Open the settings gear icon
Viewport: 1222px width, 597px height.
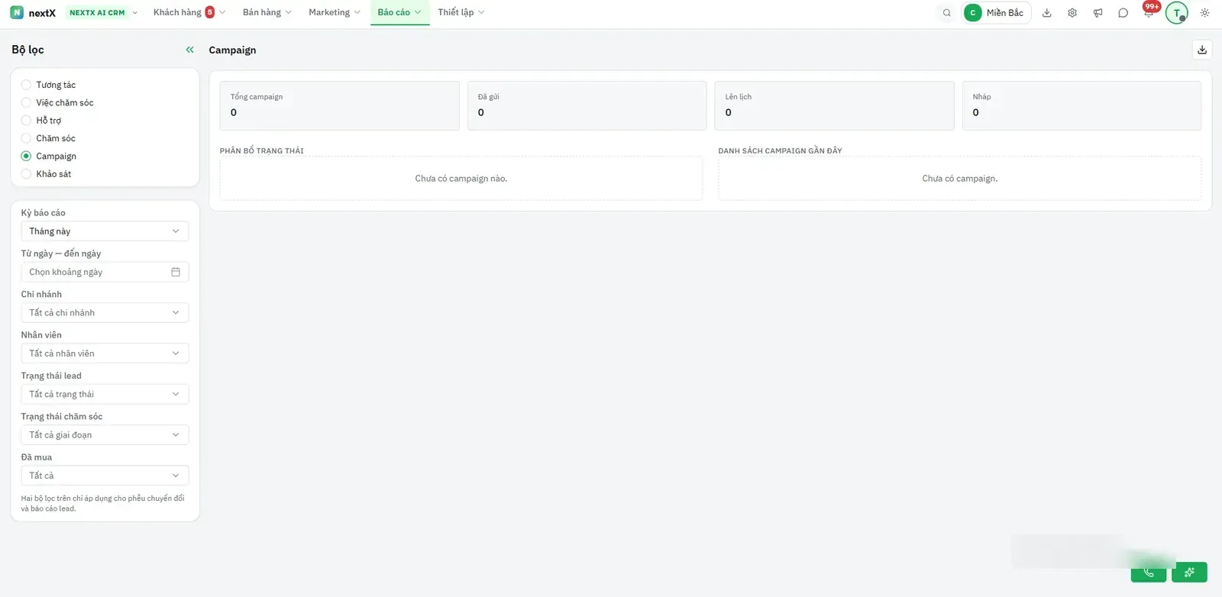tap(1072, 13)
